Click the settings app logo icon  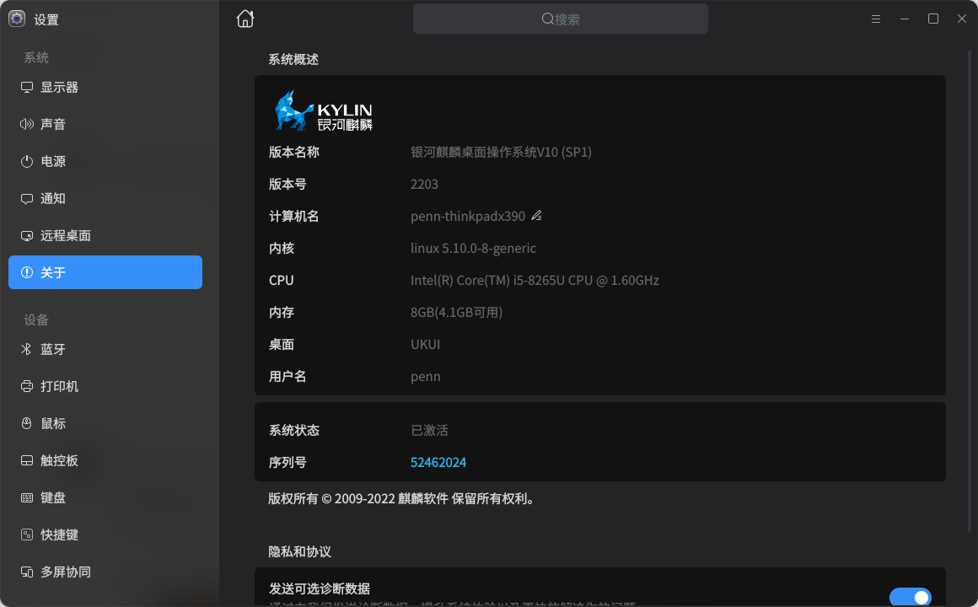tap(17, 19)
